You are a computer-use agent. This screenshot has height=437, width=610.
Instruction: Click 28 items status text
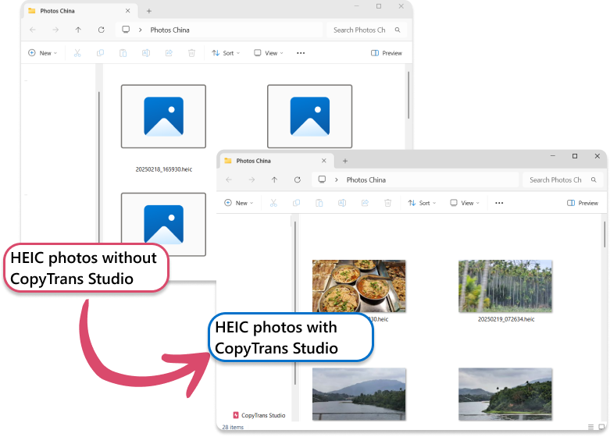tap(233, 427)
